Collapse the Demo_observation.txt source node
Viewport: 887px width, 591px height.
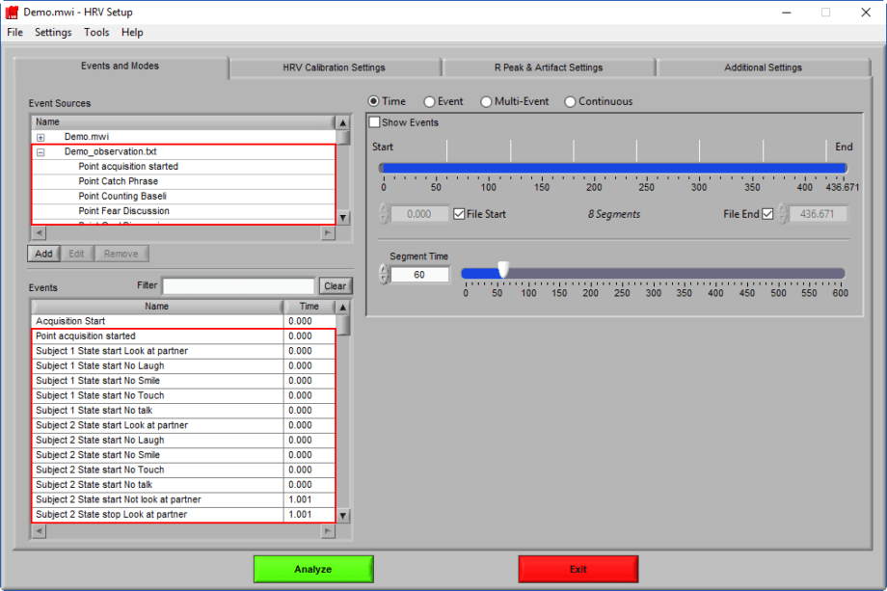point(40,152)
